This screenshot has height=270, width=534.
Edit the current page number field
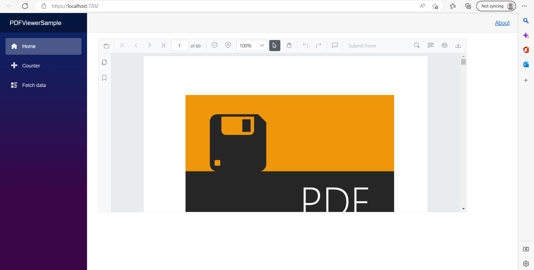pos(180,45)
